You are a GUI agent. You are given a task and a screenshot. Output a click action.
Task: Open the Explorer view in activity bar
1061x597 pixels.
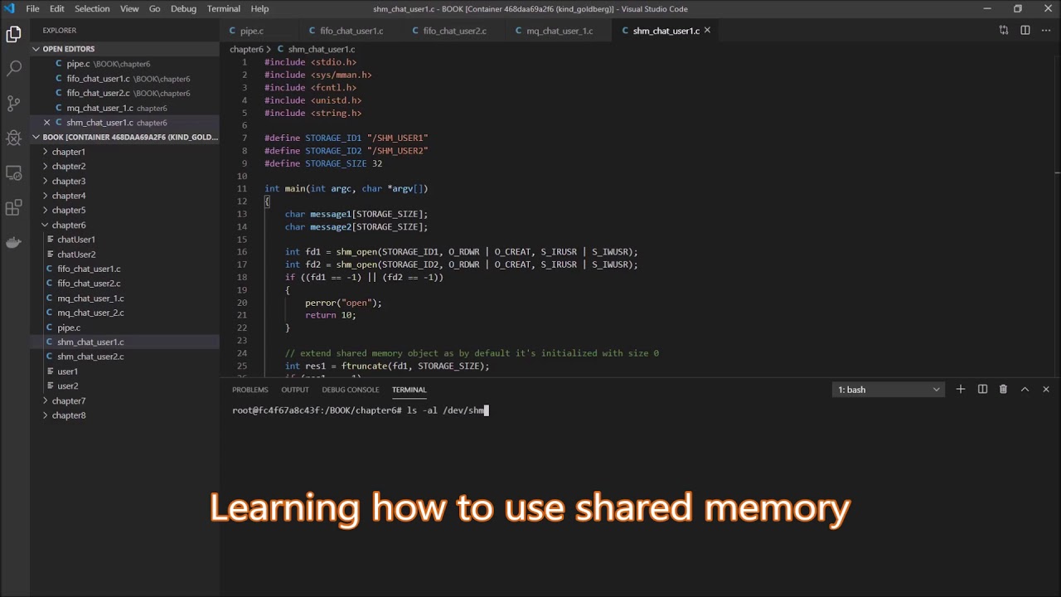coord(14,34)
